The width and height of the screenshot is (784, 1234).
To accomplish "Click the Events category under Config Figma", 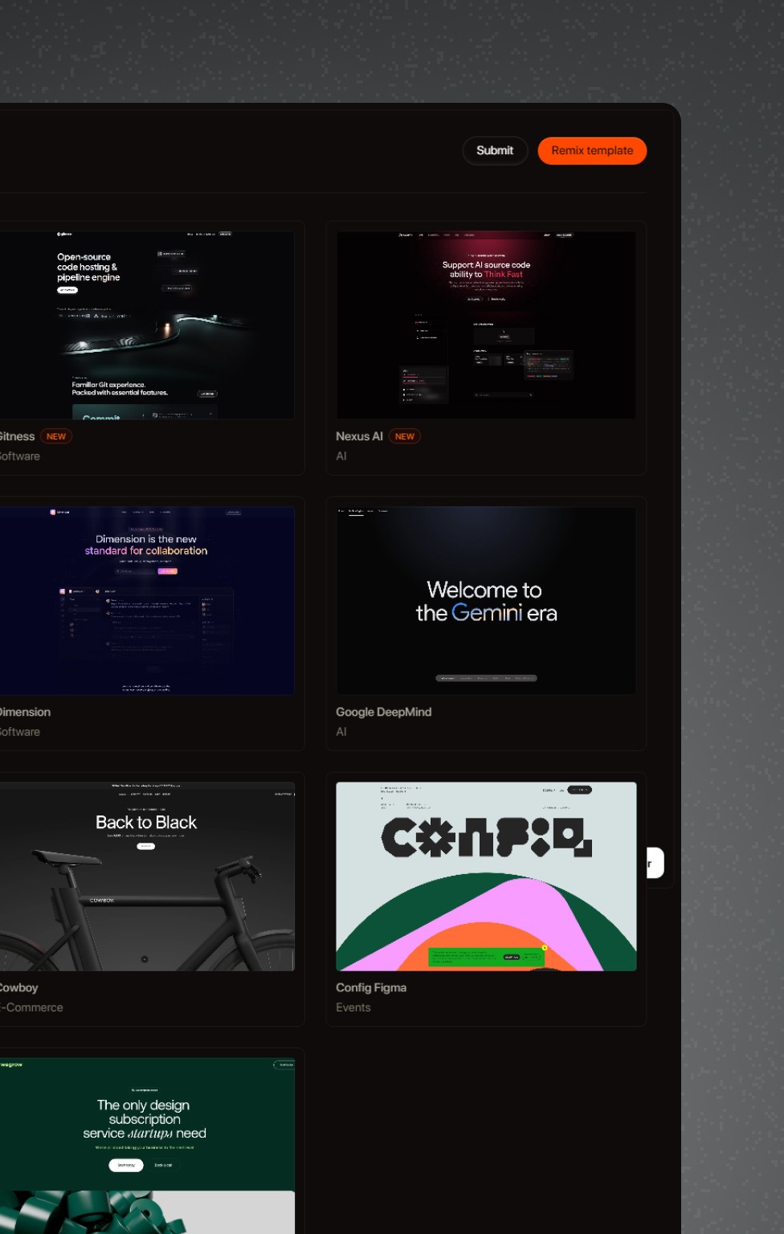I will pyautogui.click(x=353, y=1007).
